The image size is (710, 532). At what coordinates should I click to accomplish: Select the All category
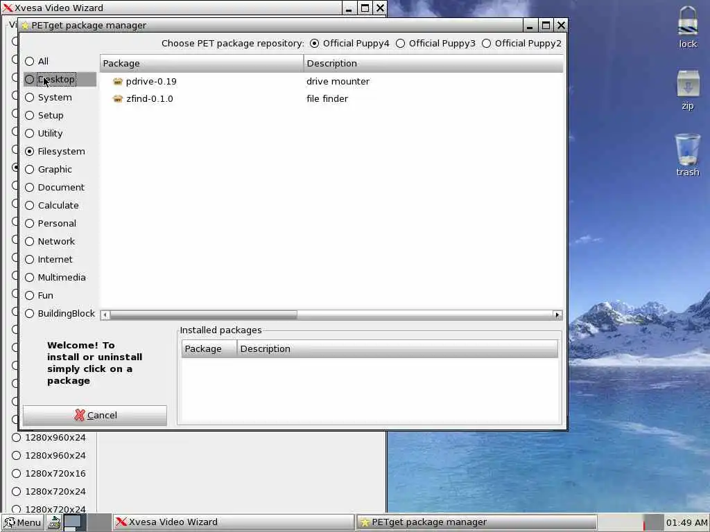pyautogui.click(x=37, y=61)
